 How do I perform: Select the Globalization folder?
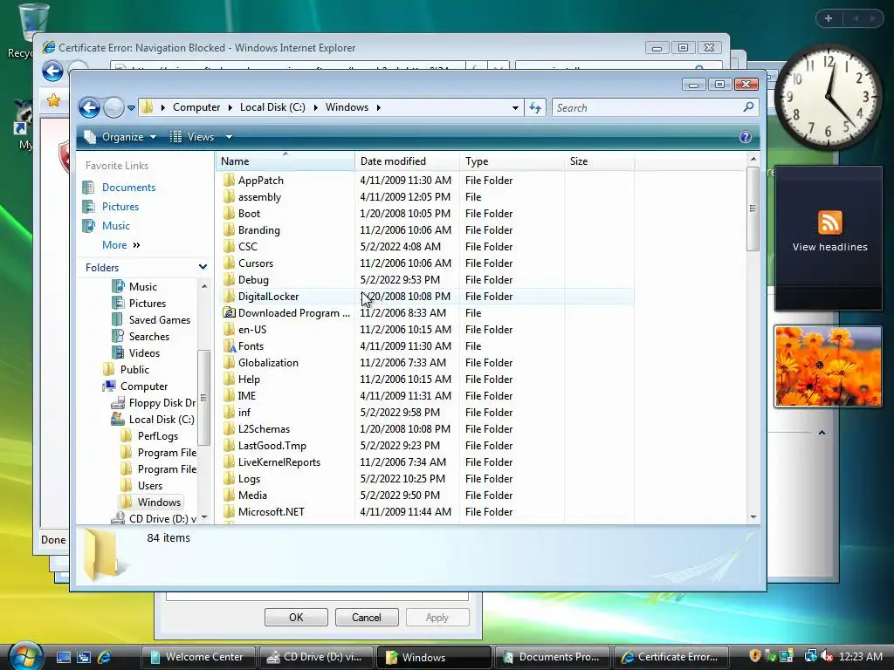[268, 362]
